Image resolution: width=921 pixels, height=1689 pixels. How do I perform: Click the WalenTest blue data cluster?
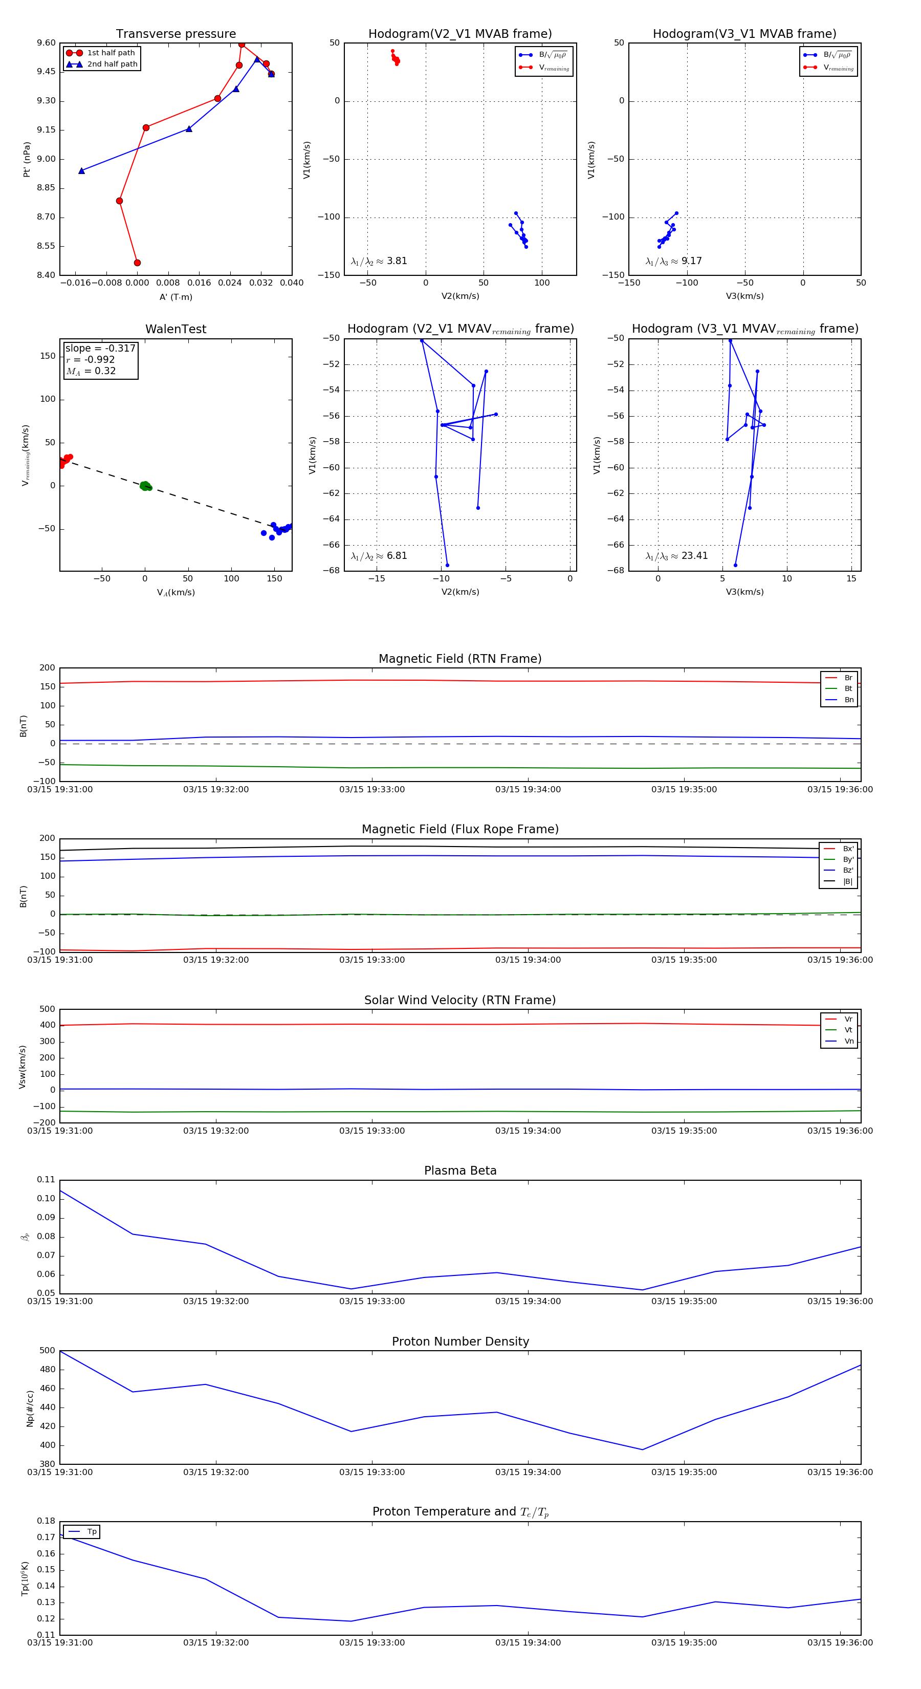[277, 530]
